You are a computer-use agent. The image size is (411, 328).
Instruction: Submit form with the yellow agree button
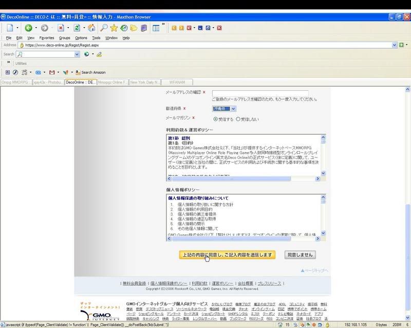point(228,255)
